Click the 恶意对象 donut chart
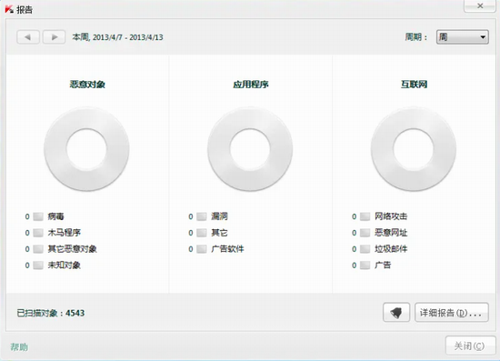 [86, 149]
